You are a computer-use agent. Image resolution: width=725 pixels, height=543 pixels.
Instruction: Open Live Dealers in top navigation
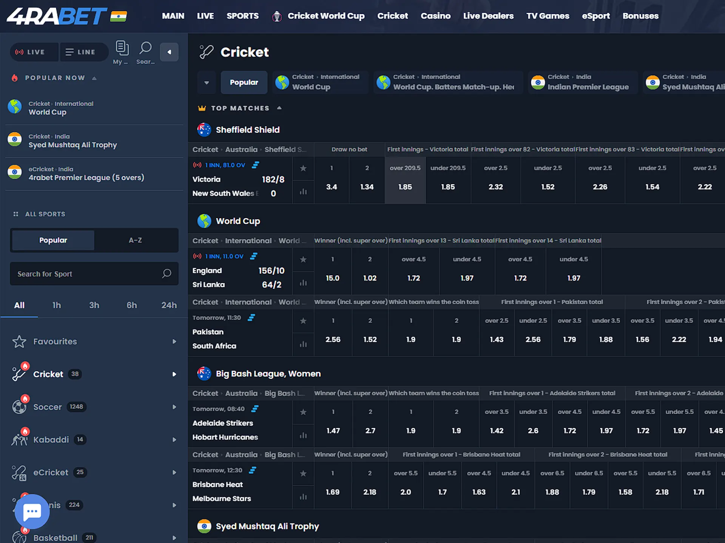(x=488, y=16)
